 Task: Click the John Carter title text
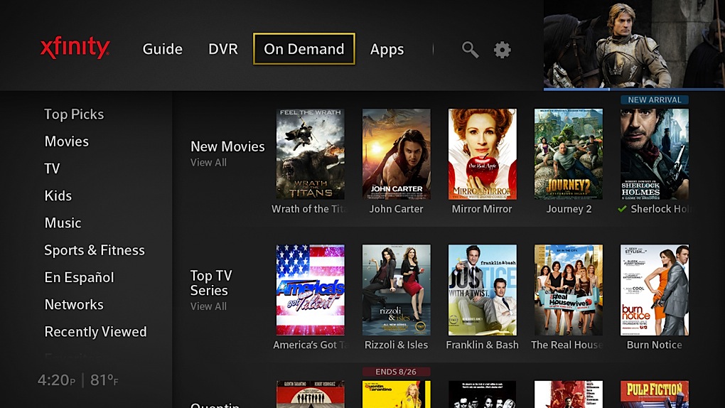396,209
